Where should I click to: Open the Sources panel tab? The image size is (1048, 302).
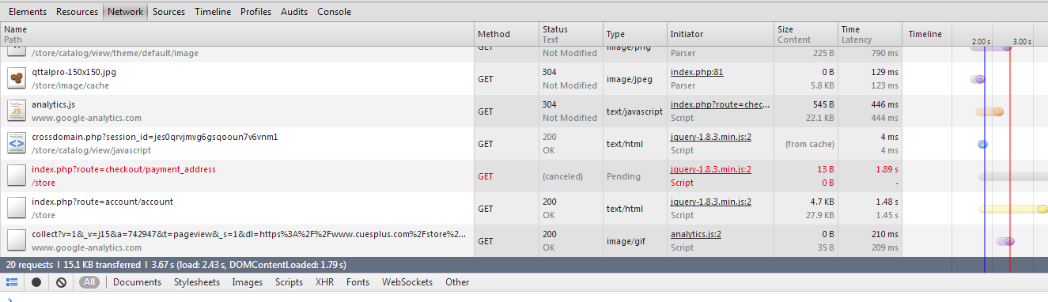pyautogui.click(x=168, y=12)
